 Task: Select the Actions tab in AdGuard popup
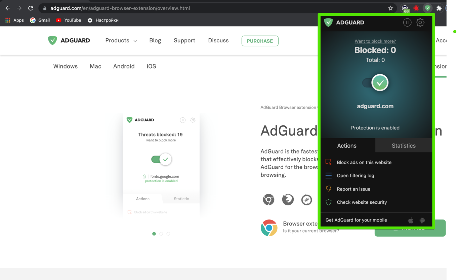[x=347, y=146]
